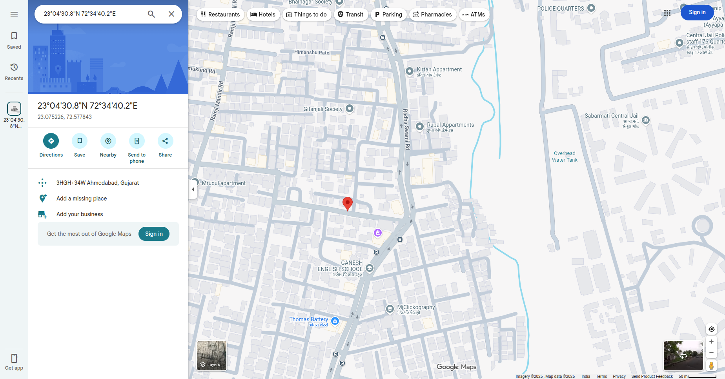The height and width of the screenshot is (379, 725).
Task: Select Kirtan Appartment marker
Action: 410,71
